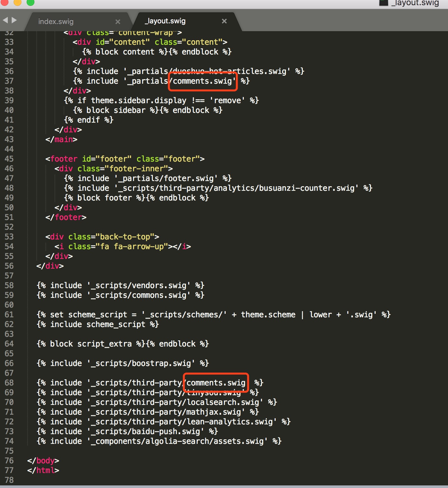Image resolution: width=448 pixels, height=488 pixels.
Task: Click line number 45 in the gutter
Action: click(x=9, y=159)
